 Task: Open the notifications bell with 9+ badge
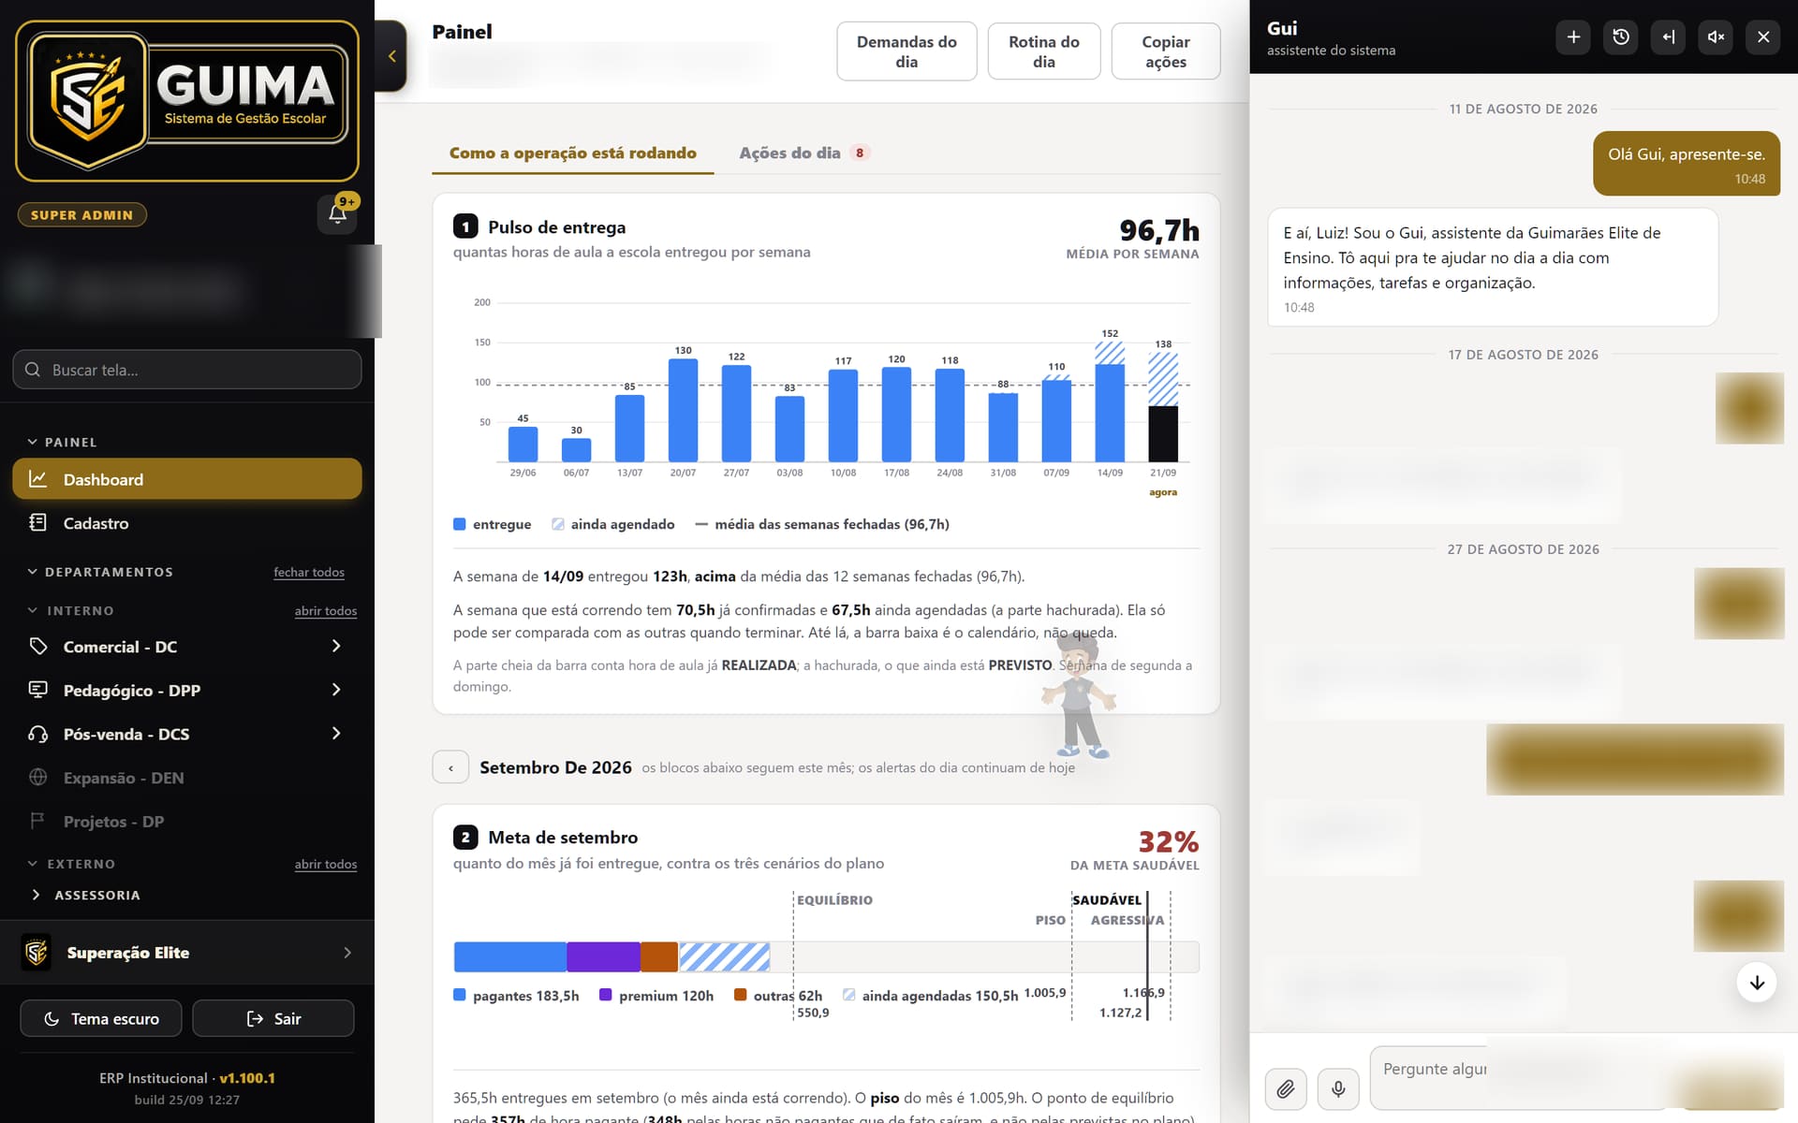point(337,214)
